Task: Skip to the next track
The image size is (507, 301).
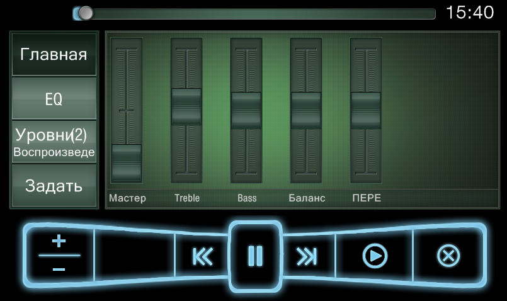Action: [307, 256]
